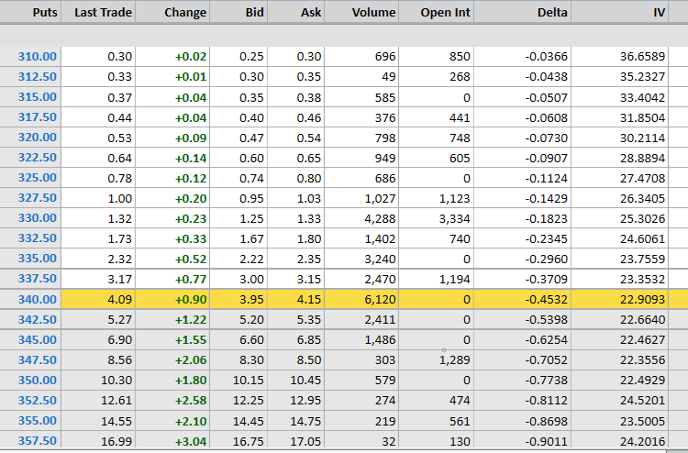Select the 332.50 strike link
Viewport: 688px width, 453px height.
click(38, 238)
